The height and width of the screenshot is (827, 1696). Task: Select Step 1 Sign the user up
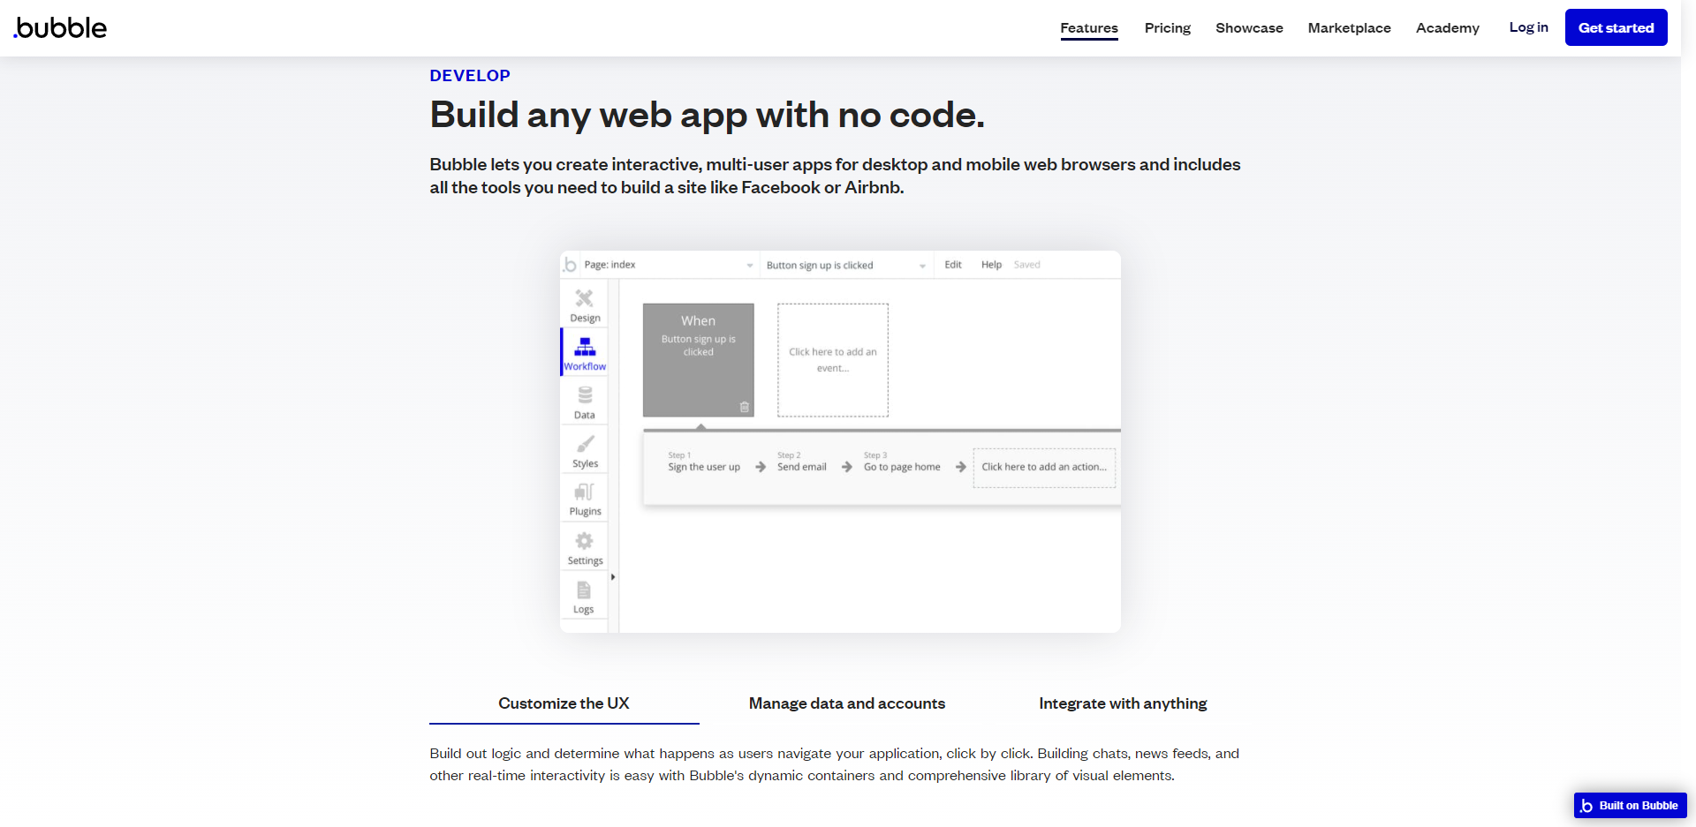point(704,462)
